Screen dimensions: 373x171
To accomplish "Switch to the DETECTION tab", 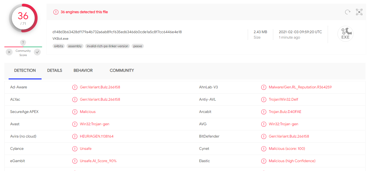I will [x=25, y=70].
